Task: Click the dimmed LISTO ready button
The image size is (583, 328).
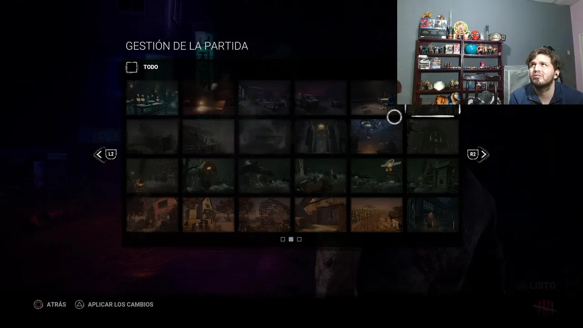Action: [537, 286]
